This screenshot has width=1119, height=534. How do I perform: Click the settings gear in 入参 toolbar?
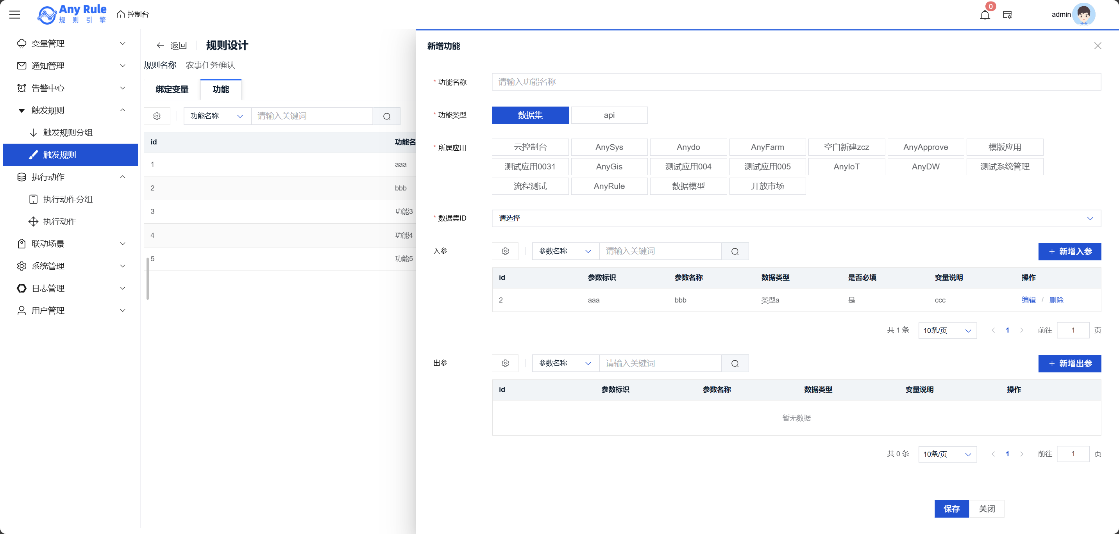pos(505,251)
